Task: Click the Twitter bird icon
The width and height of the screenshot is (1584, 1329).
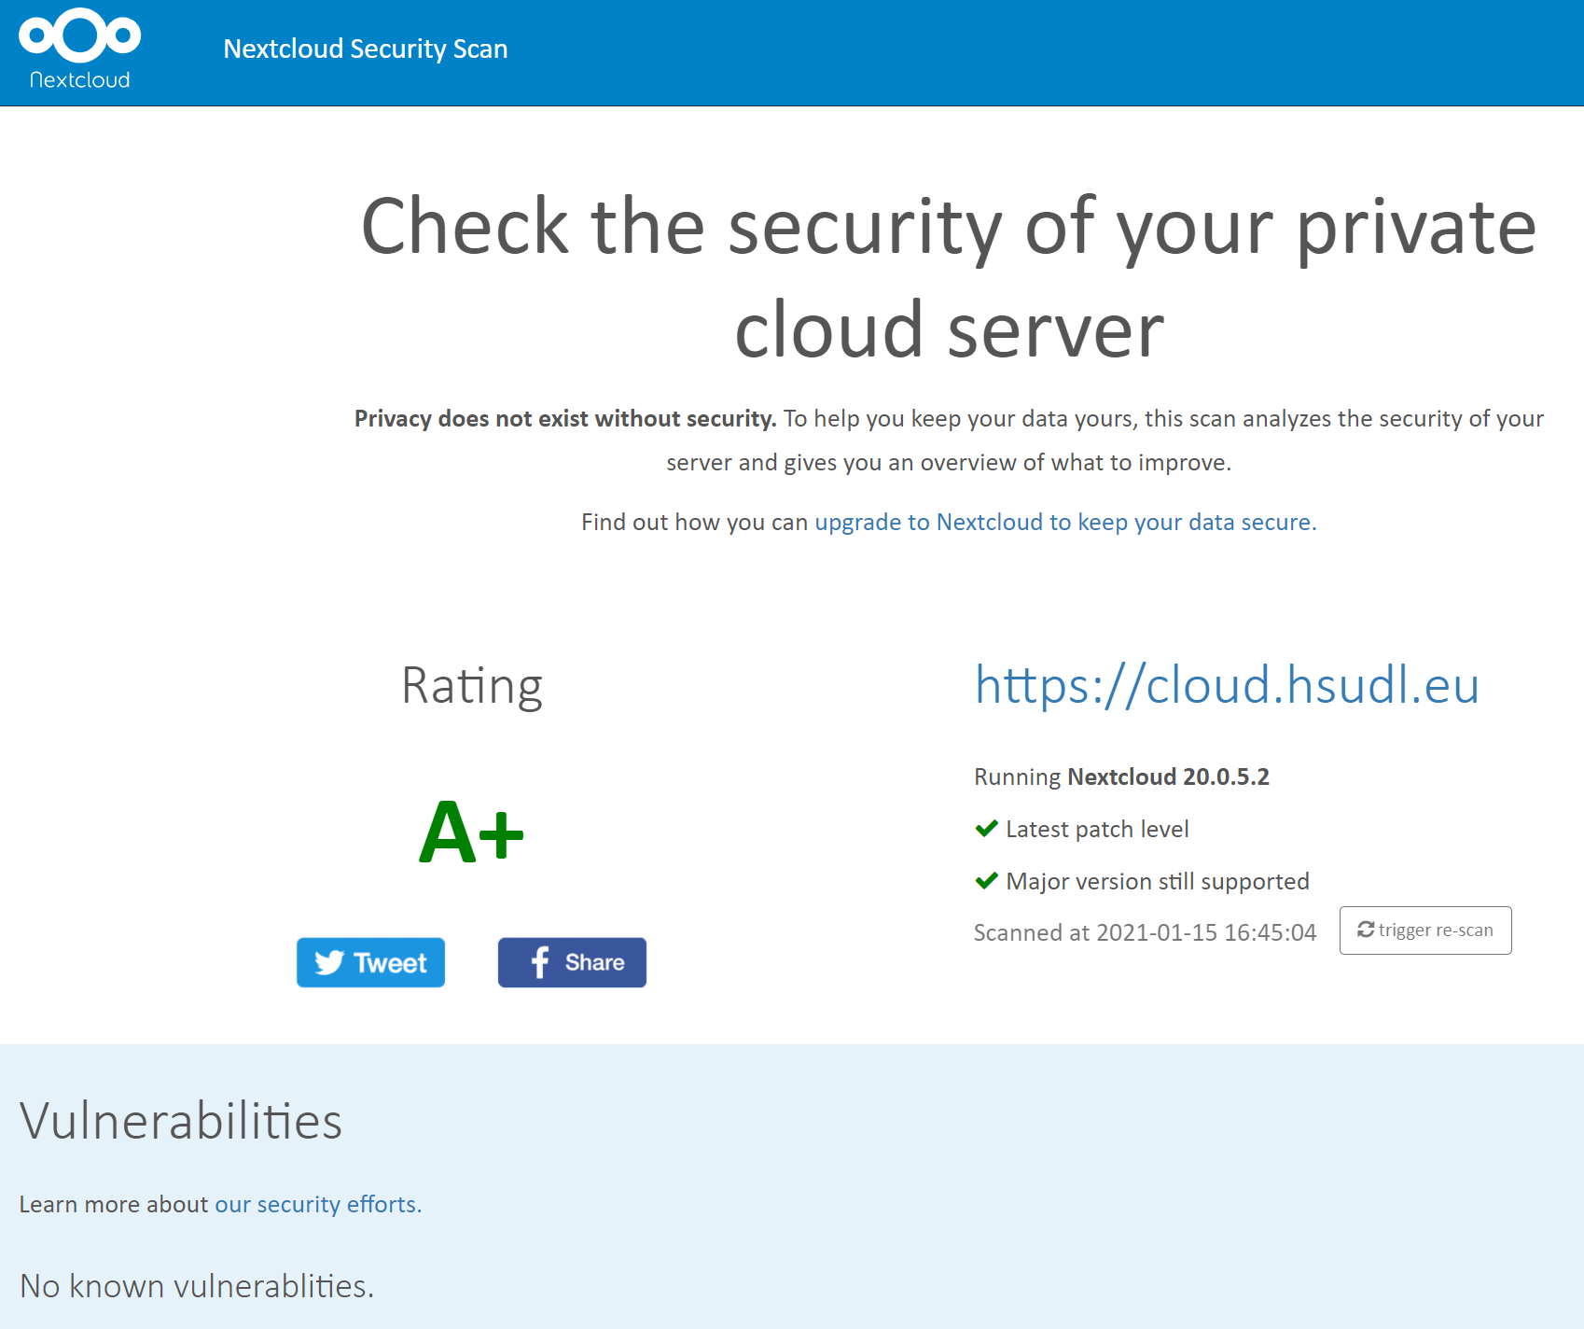Action: [x=328, y=962]
